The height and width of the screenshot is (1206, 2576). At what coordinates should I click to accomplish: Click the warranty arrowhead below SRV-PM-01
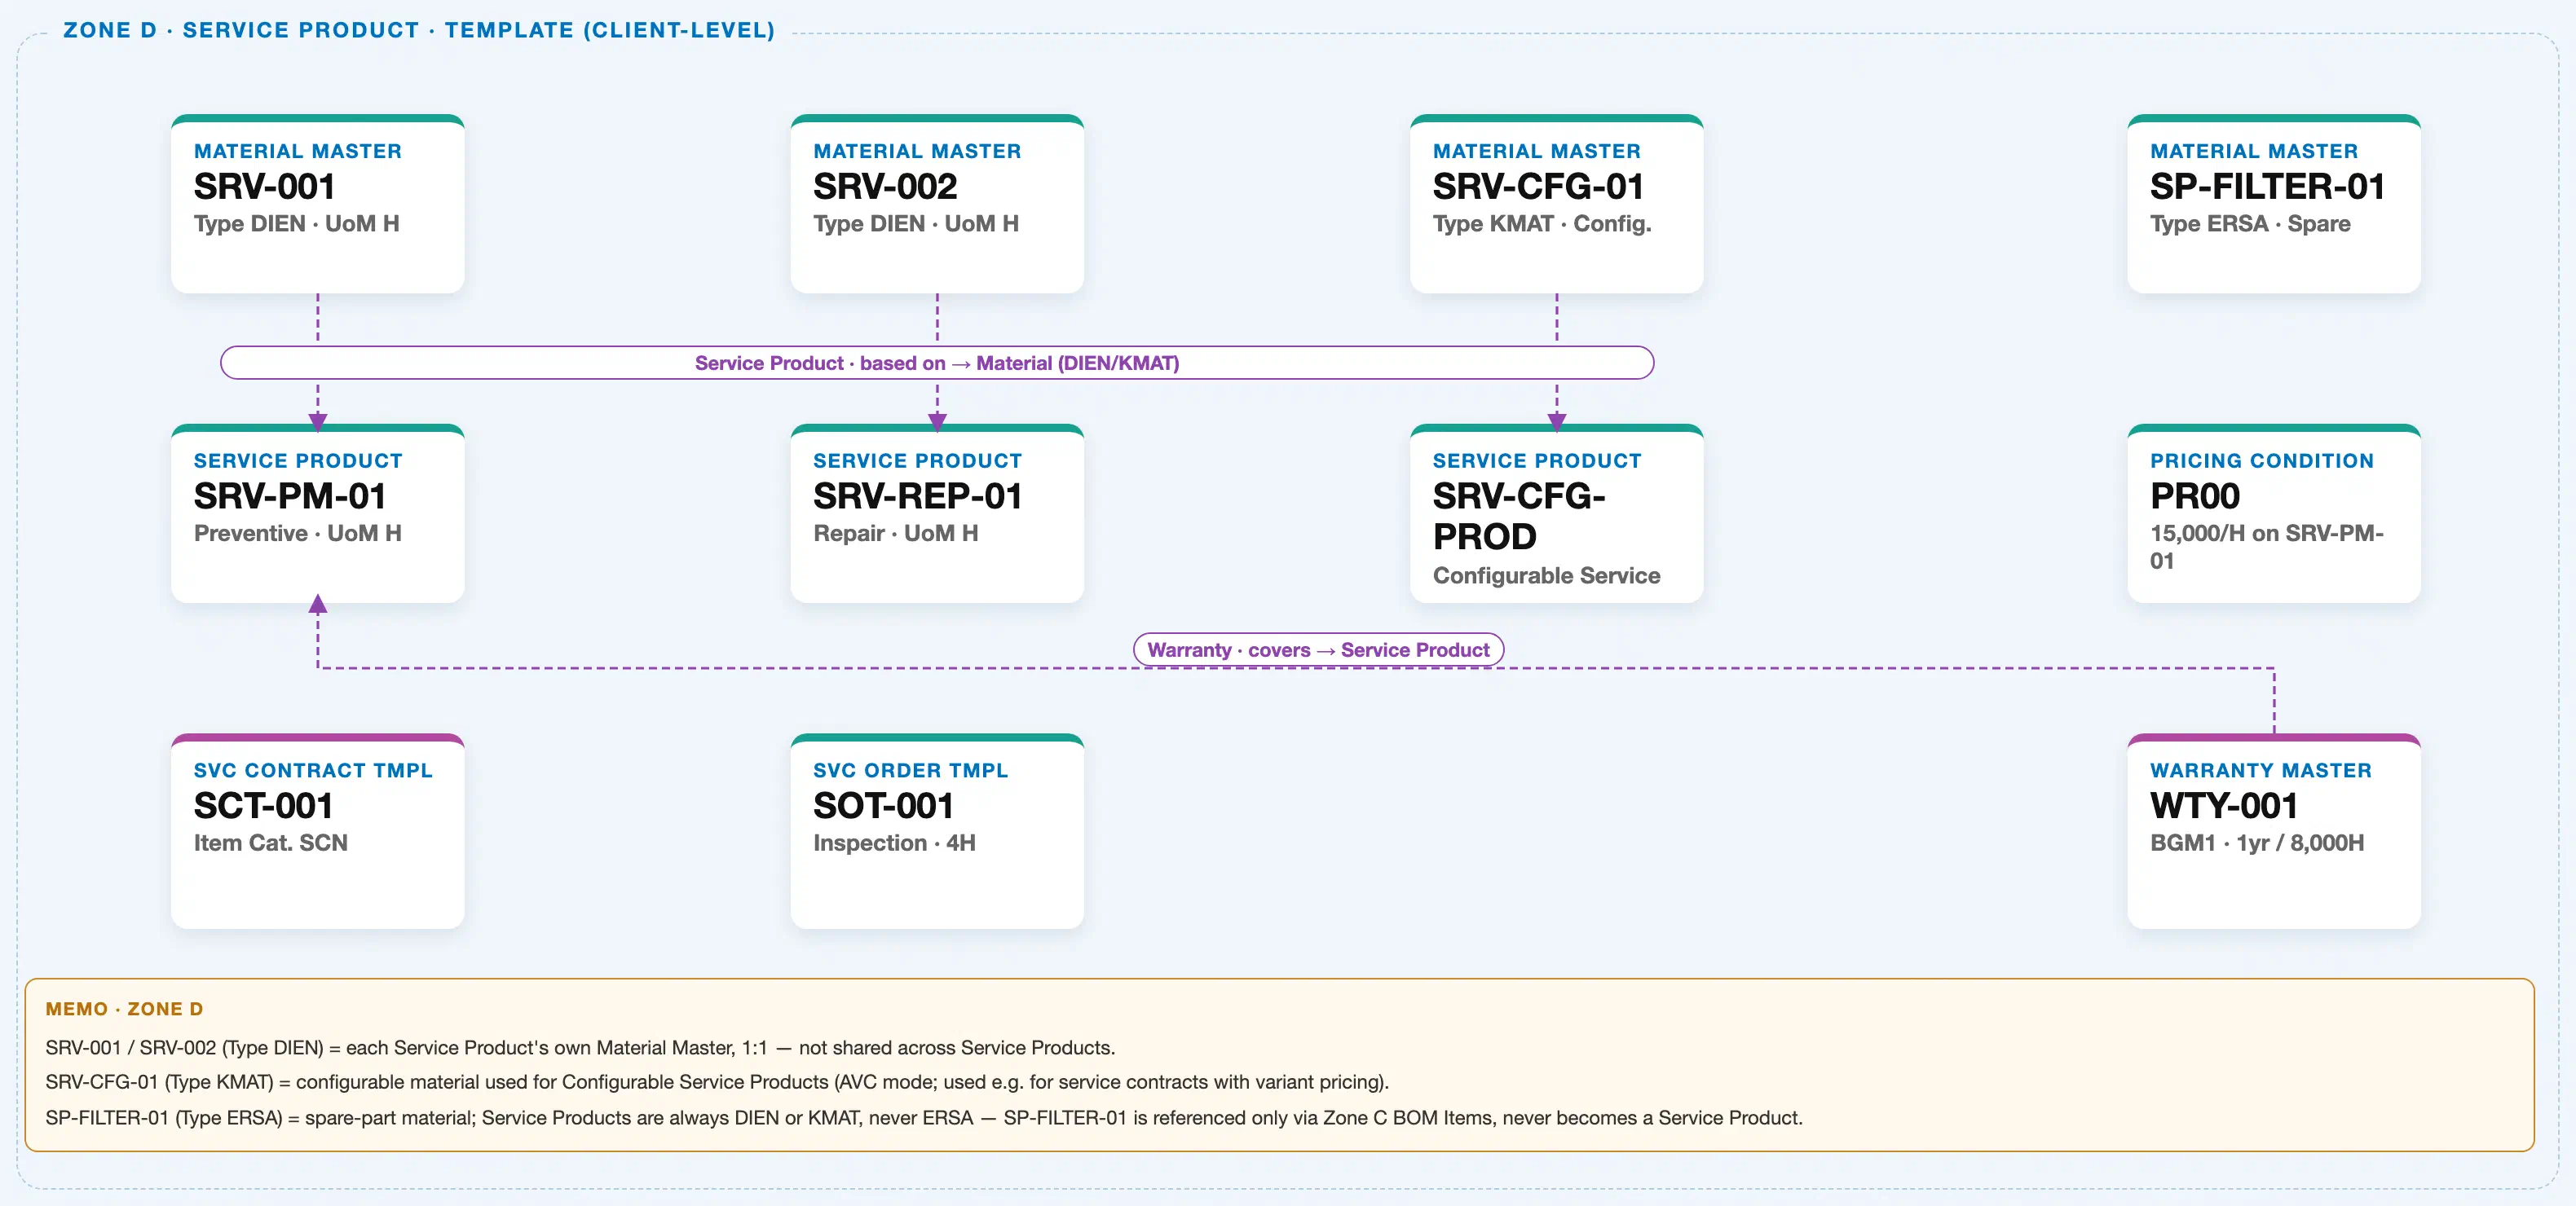pyautogui.click(x=318, y=603)
